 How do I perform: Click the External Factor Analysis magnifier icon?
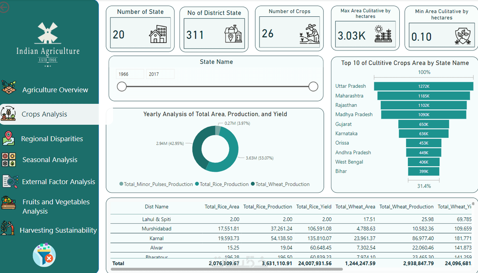[10, 181]
